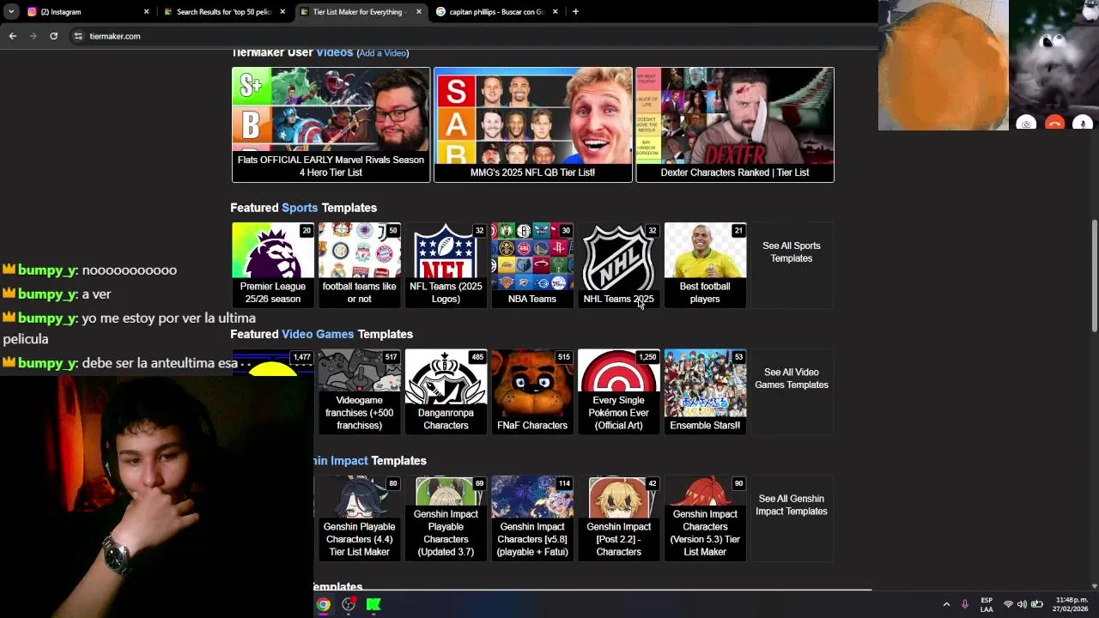Hang up with the red end-call button
Screen dimensions: 1099x618
(x=1054, y=124)
